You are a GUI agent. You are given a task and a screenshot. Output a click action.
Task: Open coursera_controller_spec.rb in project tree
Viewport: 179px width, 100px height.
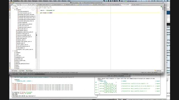(x=23, y=35)
